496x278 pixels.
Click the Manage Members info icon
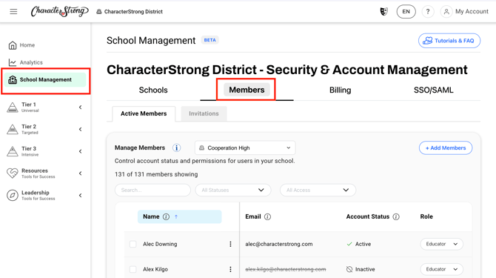(176, 148)
